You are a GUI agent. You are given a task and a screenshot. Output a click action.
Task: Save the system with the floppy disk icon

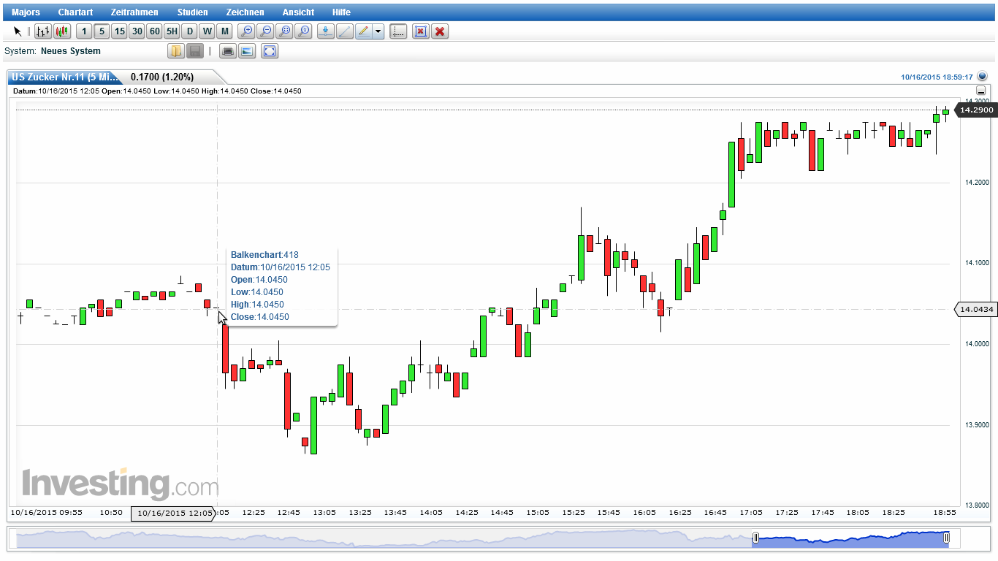[195, 51]
